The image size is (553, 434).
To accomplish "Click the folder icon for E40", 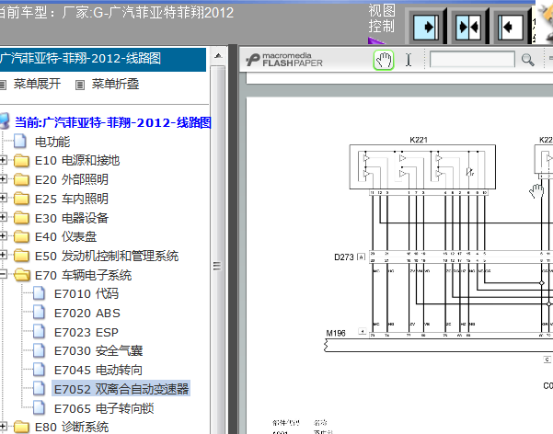I will (x=21, y=236).
